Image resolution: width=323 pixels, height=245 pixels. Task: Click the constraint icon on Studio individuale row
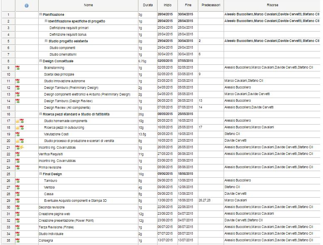[17, 234]
